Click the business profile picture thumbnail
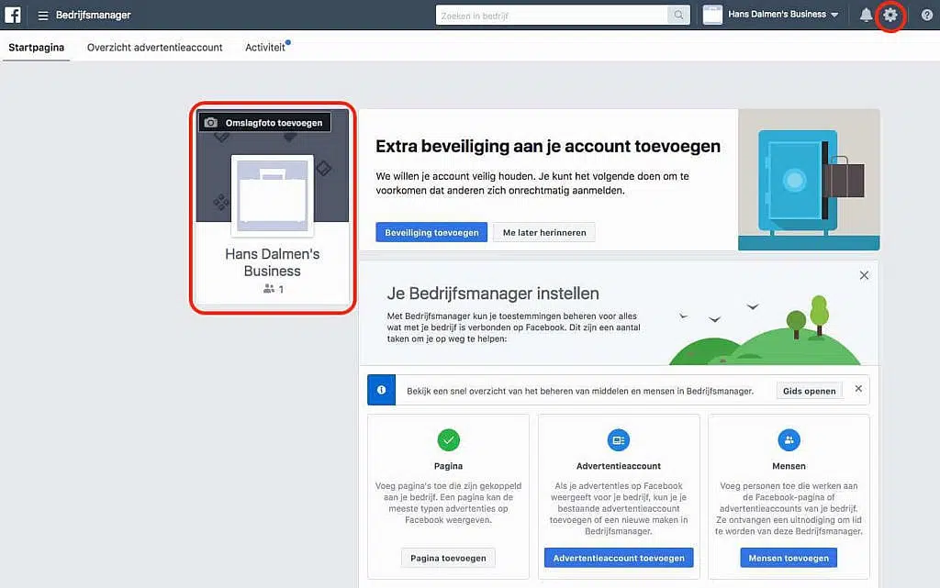940x588 pixels. (273, 195)
